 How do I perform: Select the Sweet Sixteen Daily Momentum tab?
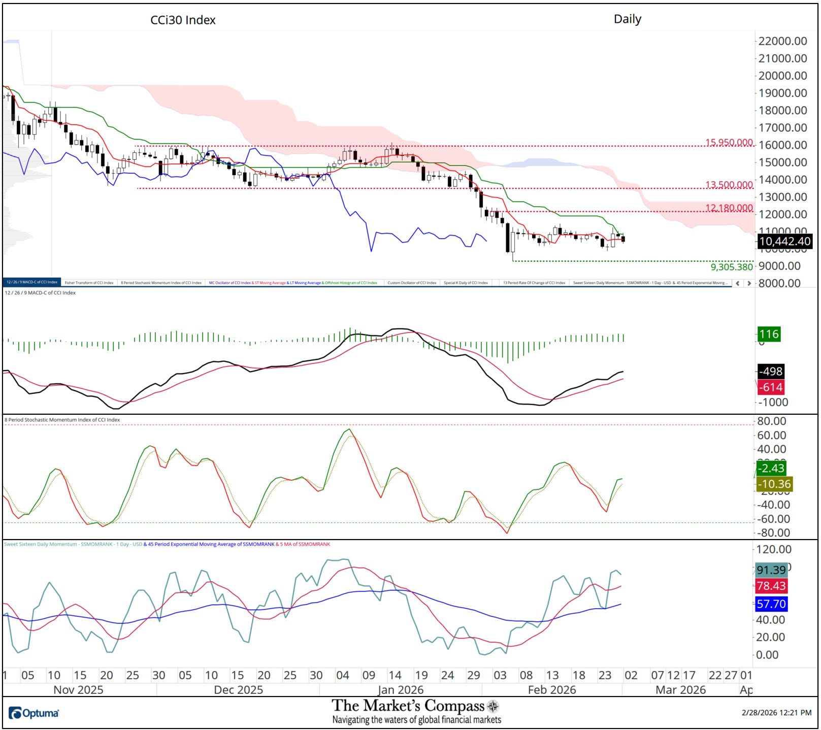pyautogui.click(x=649, y=283)
